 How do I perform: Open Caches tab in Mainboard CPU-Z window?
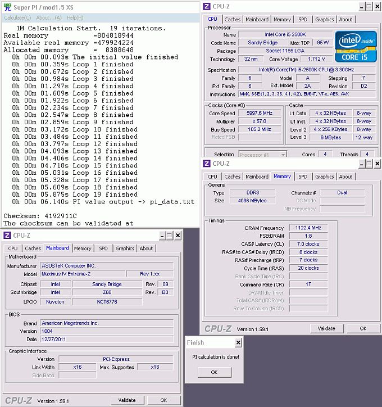[33, 248]
